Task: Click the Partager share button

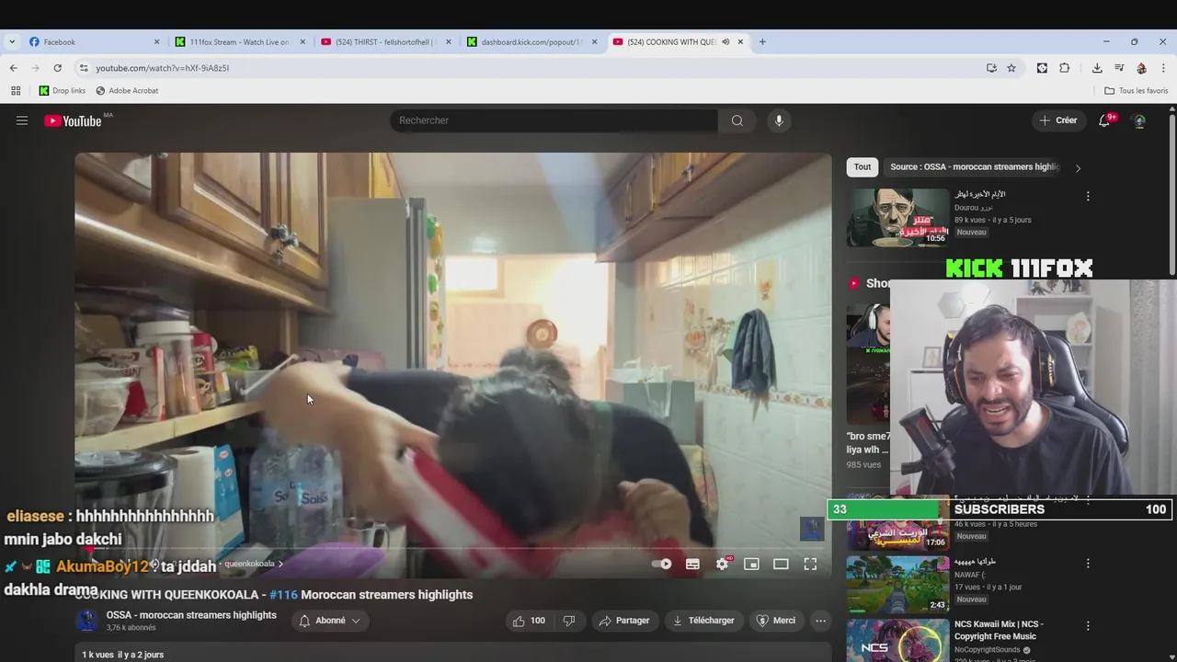Action: tap(624, 621)
